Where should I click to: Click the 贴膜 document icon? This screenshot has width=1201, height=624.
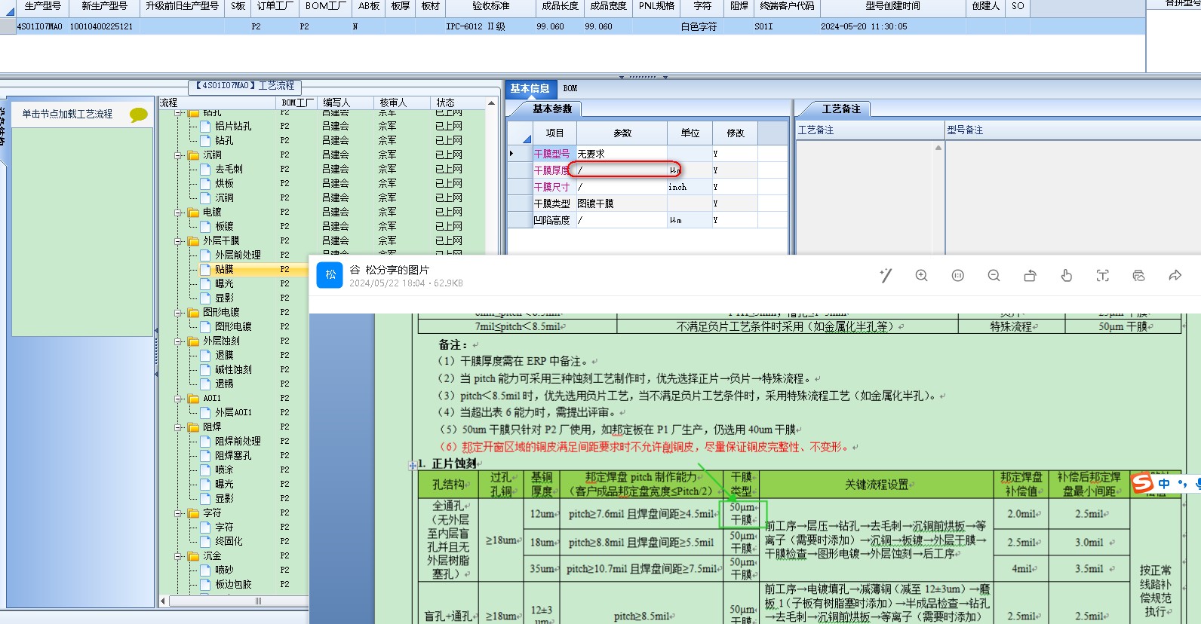(x=205, y=269)
